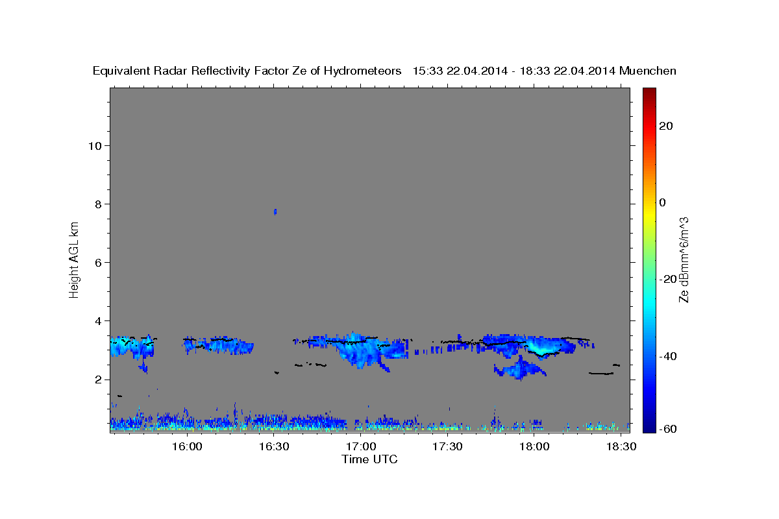Click the height tick label '8'
Image resolution: width=779 pixels, height=519 pixels.
[x=98, y=204]
